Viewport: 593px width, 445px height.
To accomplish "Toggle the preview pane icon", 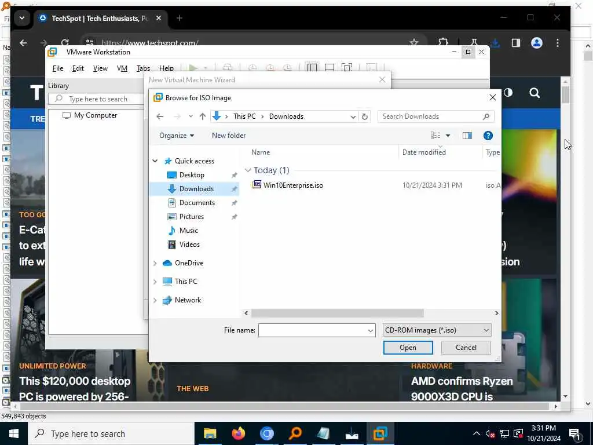I will (x=467, y=136).
